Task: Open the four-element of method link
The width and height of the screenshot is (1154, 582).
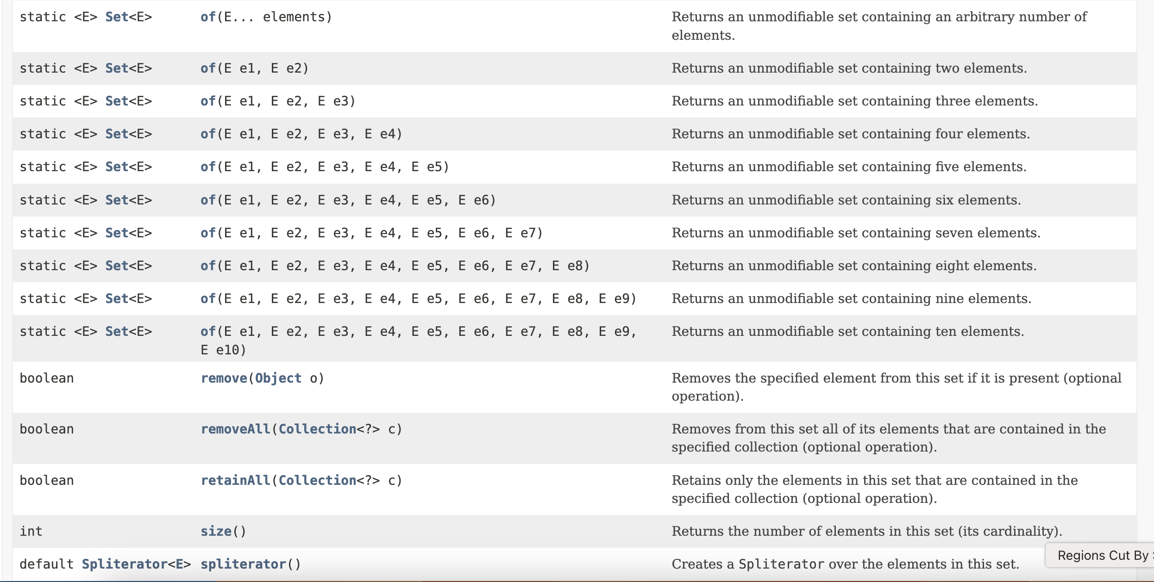Action: [208, 134]
